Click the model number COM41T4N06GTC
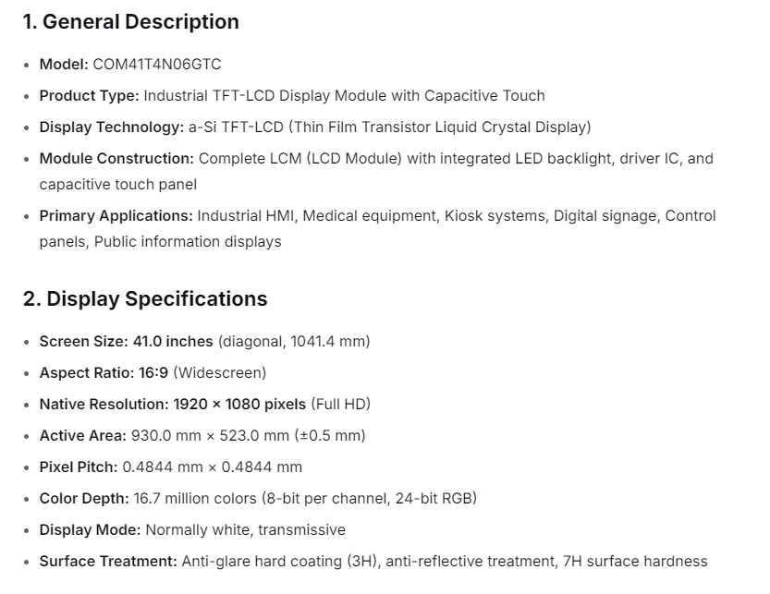 pyautogui.click(x=157, y=65)
